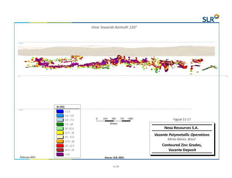Image resolution: width=232 pixels, height=178 pixels.
Task: Click the yellow 12.5 - 15 swatch
Action: [x=59, y=133]
